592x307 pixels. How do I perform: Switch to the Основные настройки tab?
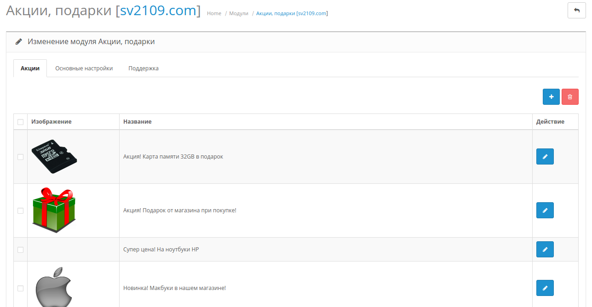(84, 68)
